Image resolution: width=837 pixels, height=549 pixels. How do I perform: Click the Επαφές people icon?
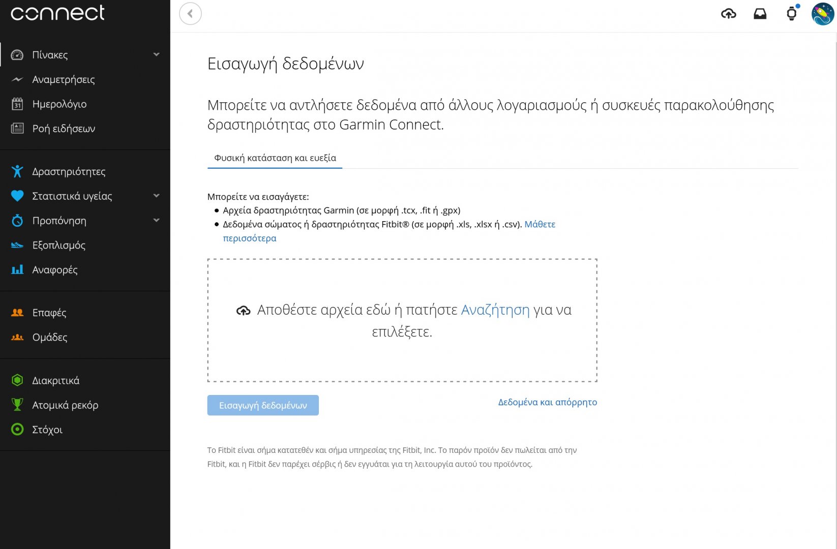[x=17, y=312]
